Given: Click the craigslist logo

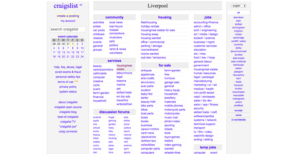Looking at the screenshot, I should point(66,6).
